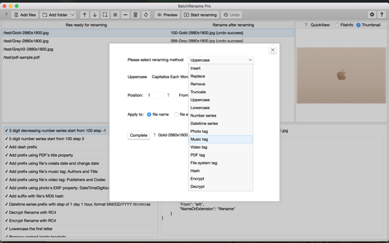This screenshot has height=243, width=389.
Task: Choose Uppercase from the method list
Action: coord(221,100)
